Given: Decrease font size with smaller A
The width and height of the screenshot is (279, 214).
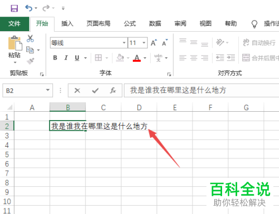Looking at the screenshot, I should tap(165, 43).
